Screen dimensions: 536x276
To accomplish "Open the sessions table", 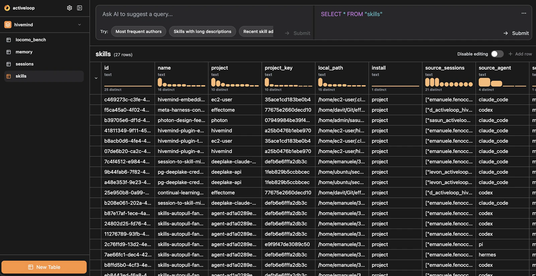I will 44,64.
